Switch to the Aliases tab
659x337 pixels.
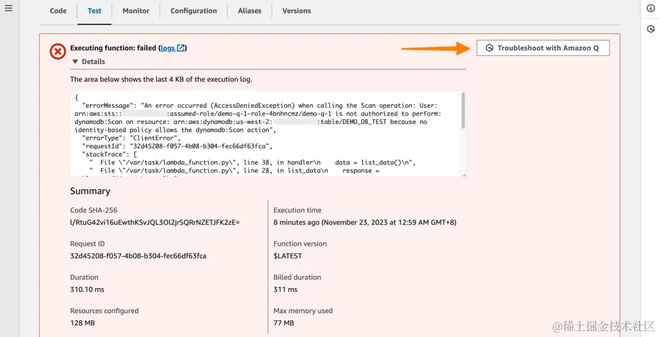pos(249,11)
